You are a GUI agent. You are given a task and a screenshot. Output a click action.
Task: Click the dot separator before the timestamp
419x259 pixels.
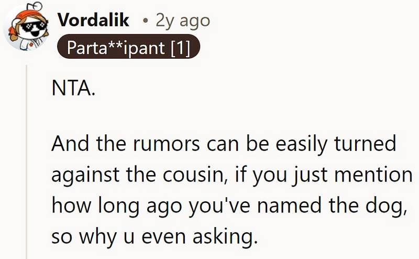pyautogui.click(x=145, y=20)
